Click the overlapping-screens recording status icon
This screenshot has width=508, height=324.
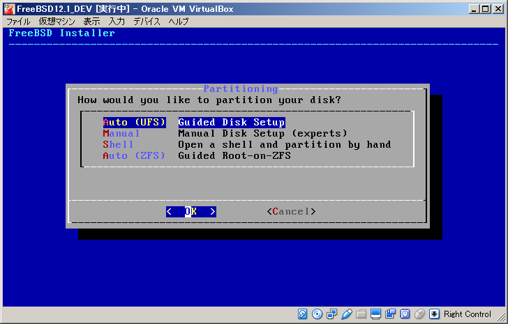pos(390,314)
